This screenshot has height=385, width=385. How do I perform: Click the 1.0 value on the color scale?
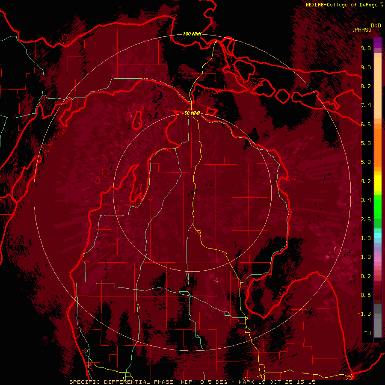(x=366, y=257)
